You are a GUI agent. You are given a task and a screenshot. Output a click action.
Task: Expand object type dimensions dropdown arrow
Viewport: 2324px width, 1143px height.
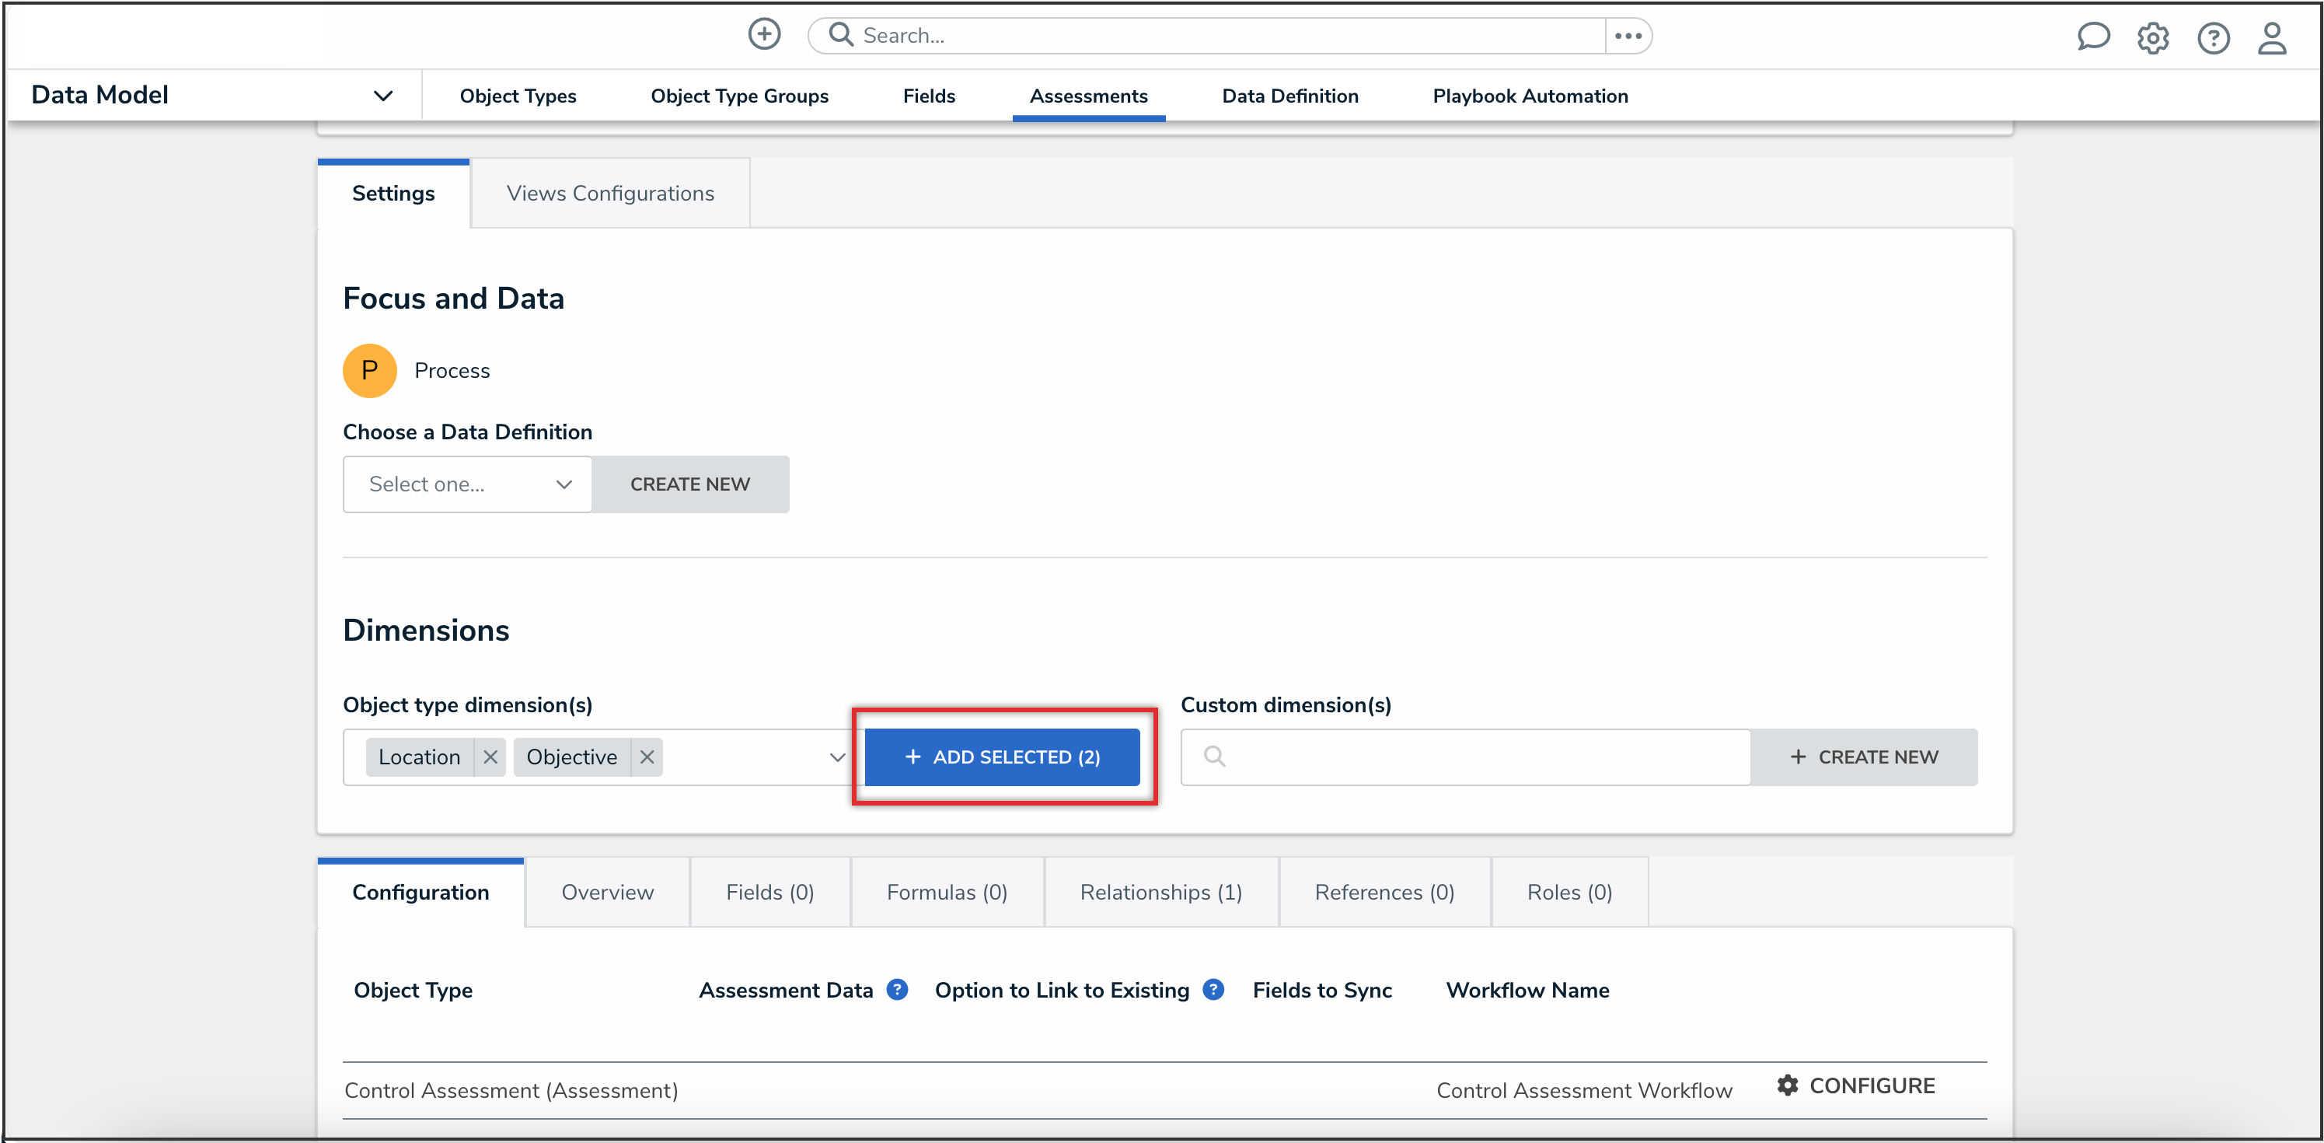click(836, 757)
